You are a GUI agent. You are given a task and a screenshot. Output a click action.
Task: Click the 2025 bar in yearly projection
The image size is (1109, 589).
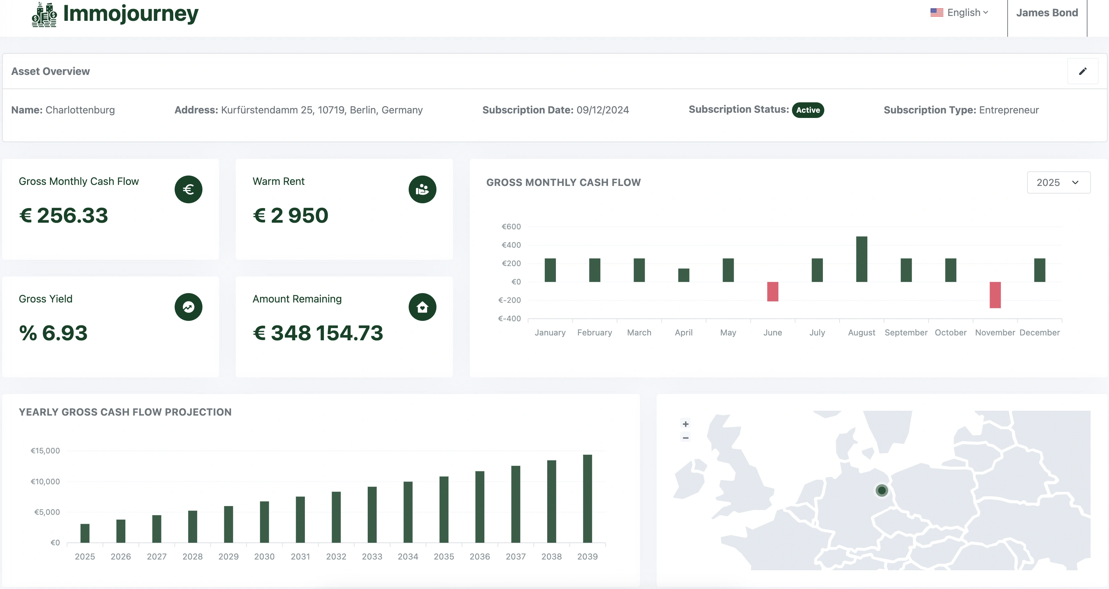pyautogui.click(x=85, y=533)
